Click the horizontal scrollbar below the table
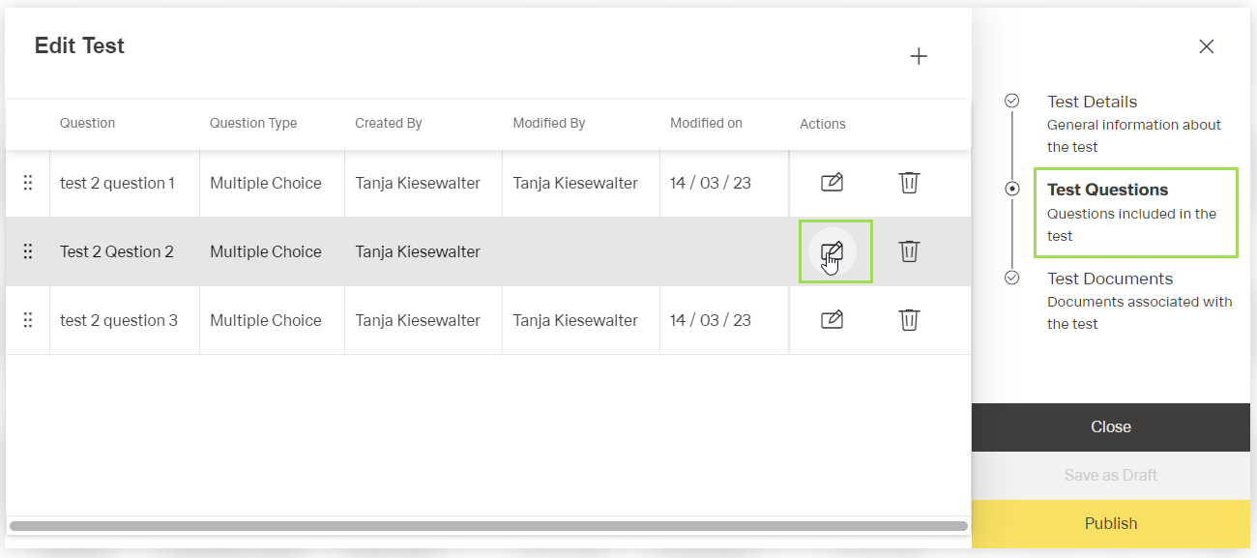The image size is (1257, 558). 488,526
